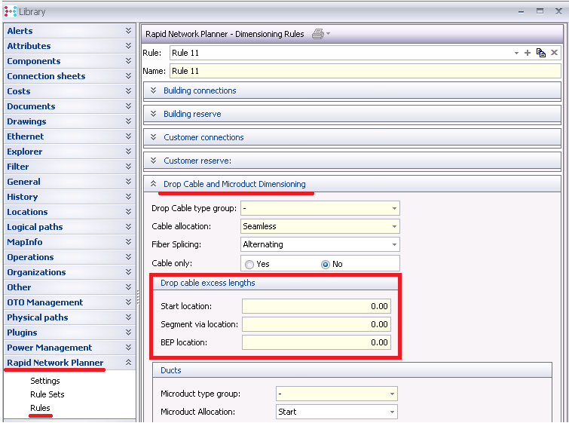The width and height of the screenshot is (569, 423).
Task: Click the Organizations chevron icon
Action: [128, 272]
